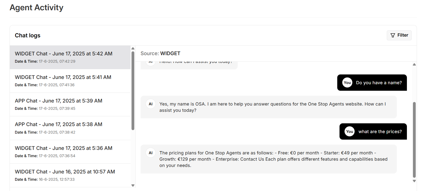
Task: Click the You avatar beside 'Do you have a name?'
Action: [347, 83]
